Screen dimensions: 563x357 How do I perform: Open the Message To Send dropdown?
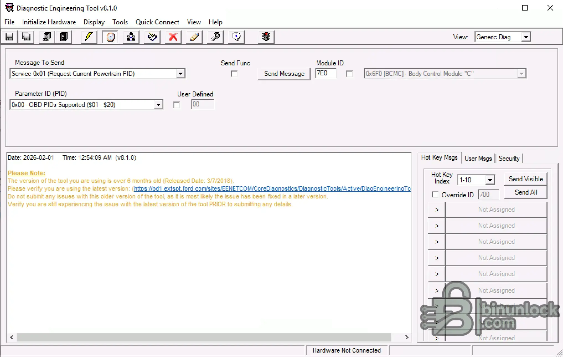pos(180,74)
